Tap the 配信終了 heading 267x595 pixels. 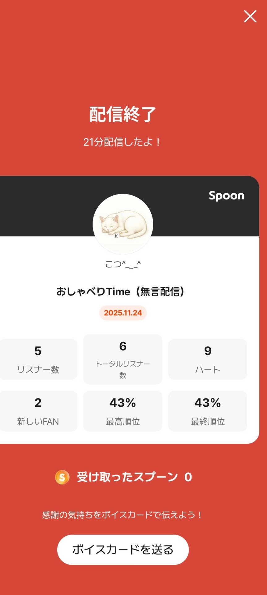pyautogui.click(x=123, y=114)
